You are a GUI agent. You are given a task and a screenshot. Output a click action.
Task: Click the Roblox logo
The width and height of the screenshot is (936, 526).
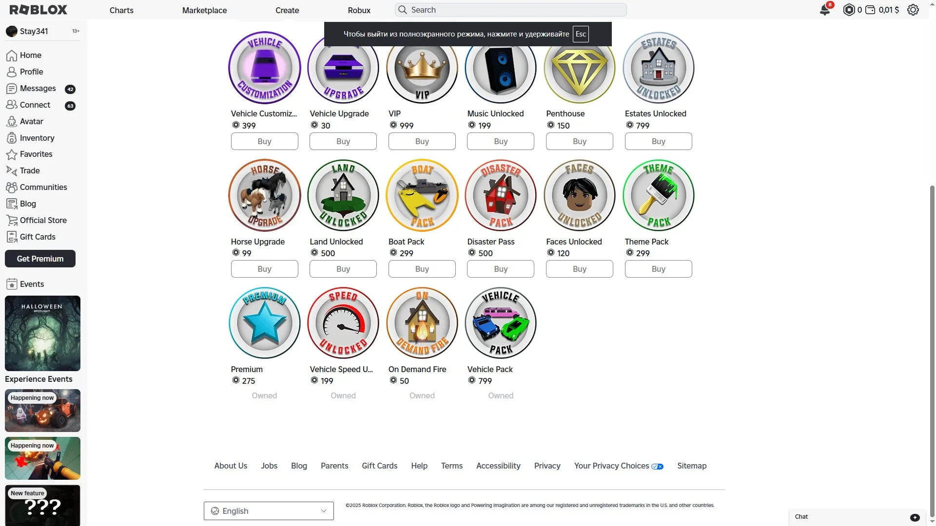click(x=39, y=10)
